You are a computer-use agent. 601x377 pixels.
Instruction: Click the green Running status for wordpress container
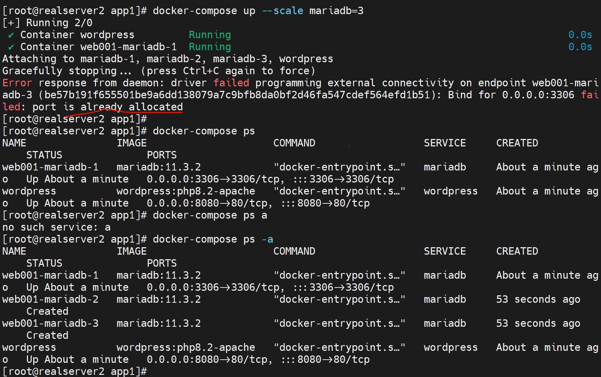point(210,35)
